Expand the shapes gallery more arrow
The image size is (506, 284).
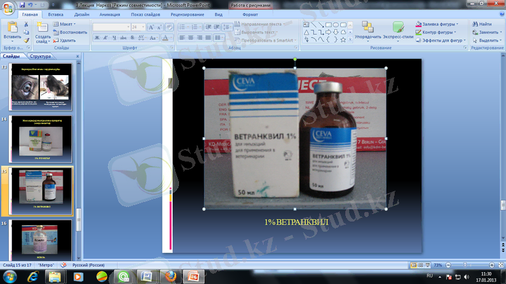coord(350,40)
